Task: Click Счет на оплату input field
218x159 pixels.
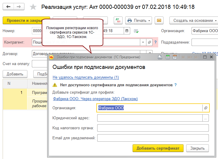Action: click(40, 64)
